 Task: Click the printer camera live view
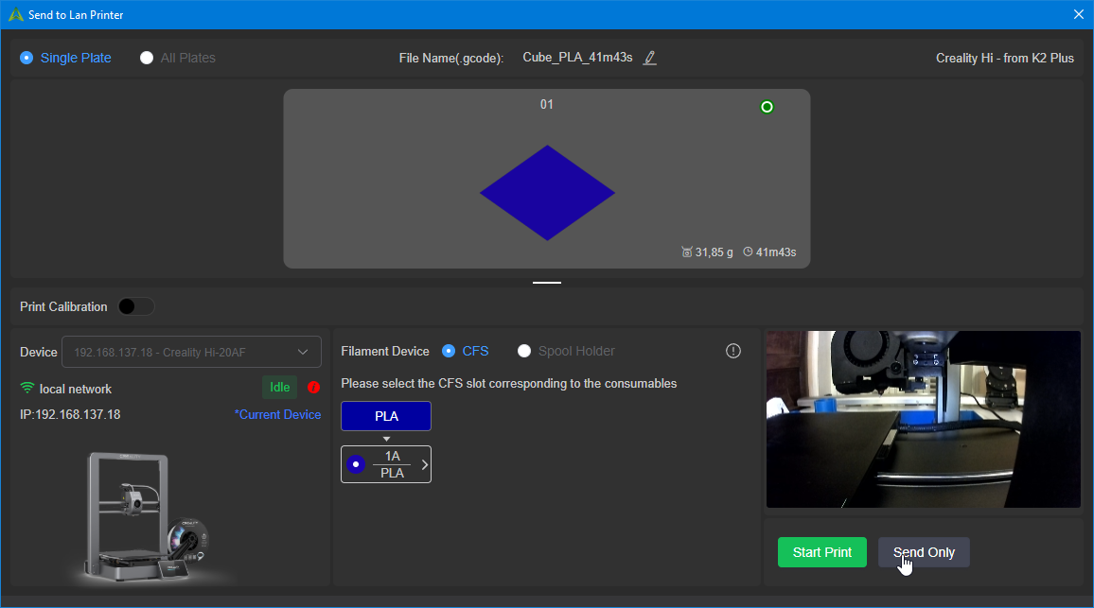[x=923, y=419]
